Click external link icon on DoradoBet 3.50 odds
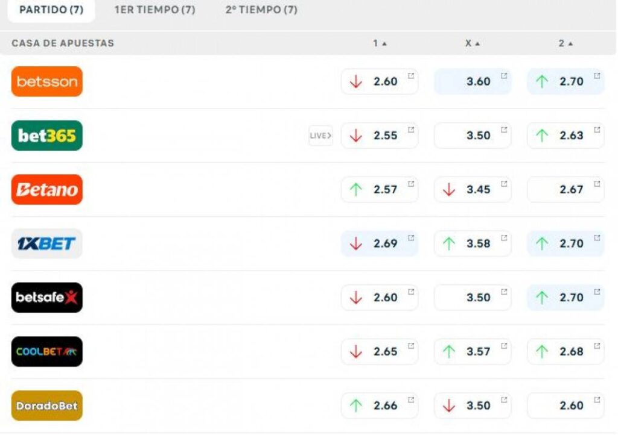The width and height of the screenshot is (618, 435). [504, 399]
